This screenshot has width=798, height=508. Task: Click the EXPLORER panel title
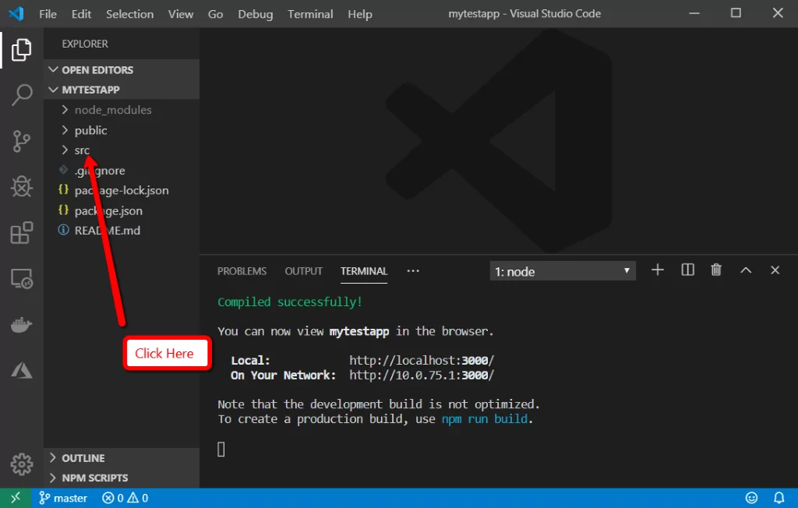click(x=85, y=44)
